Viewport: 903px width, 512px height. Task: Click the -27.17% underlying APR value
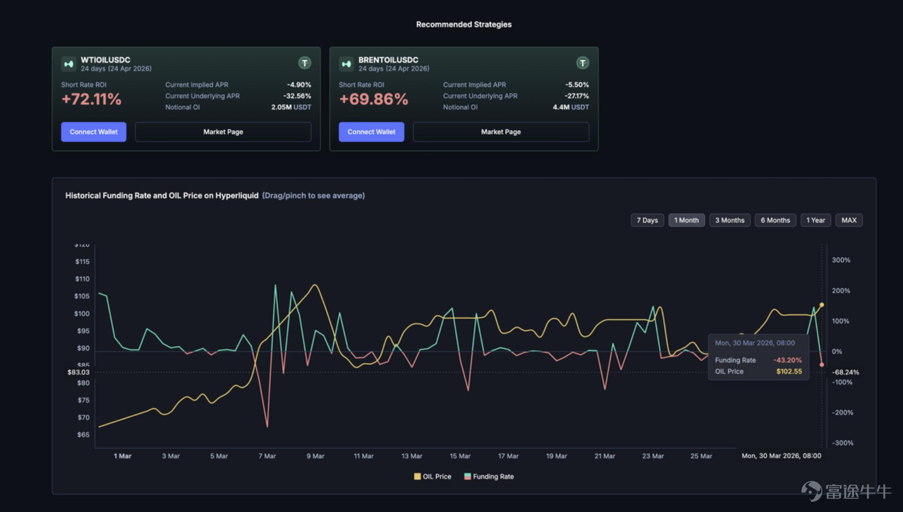[577, 96]
